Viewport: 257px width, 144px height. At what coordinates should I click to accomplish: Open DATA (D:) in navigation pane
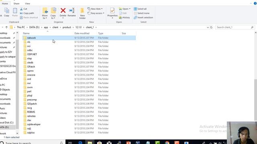[x=4, y=127]
